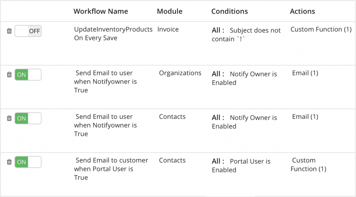Turn on the UpdateInventoryProducts OFF toggle
Screen dimensions: 356x197
click(28, 31)
